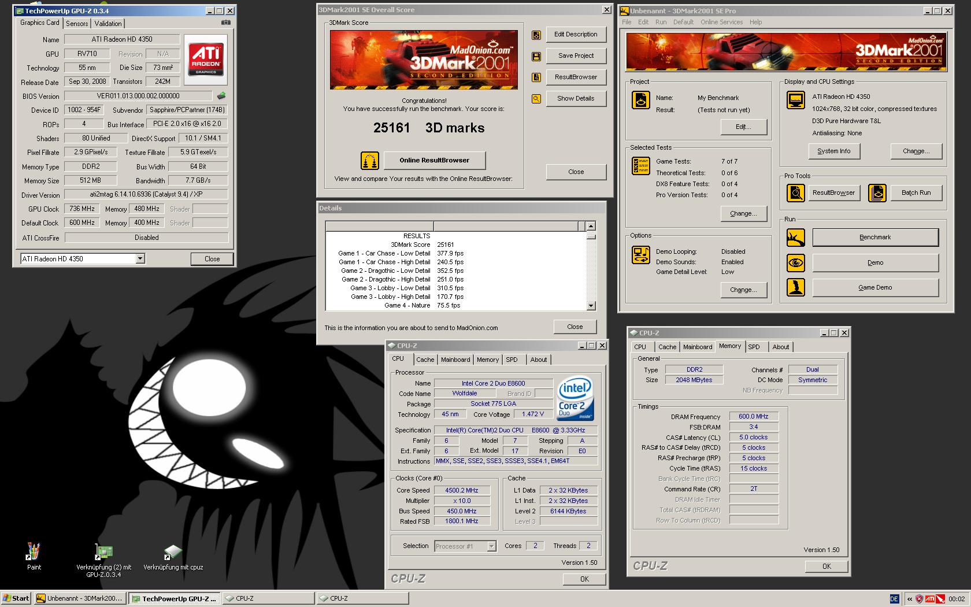This screenshot has width=971, height=607.
Task: Open the Online Services menu
Action: [x=721, y=22]
